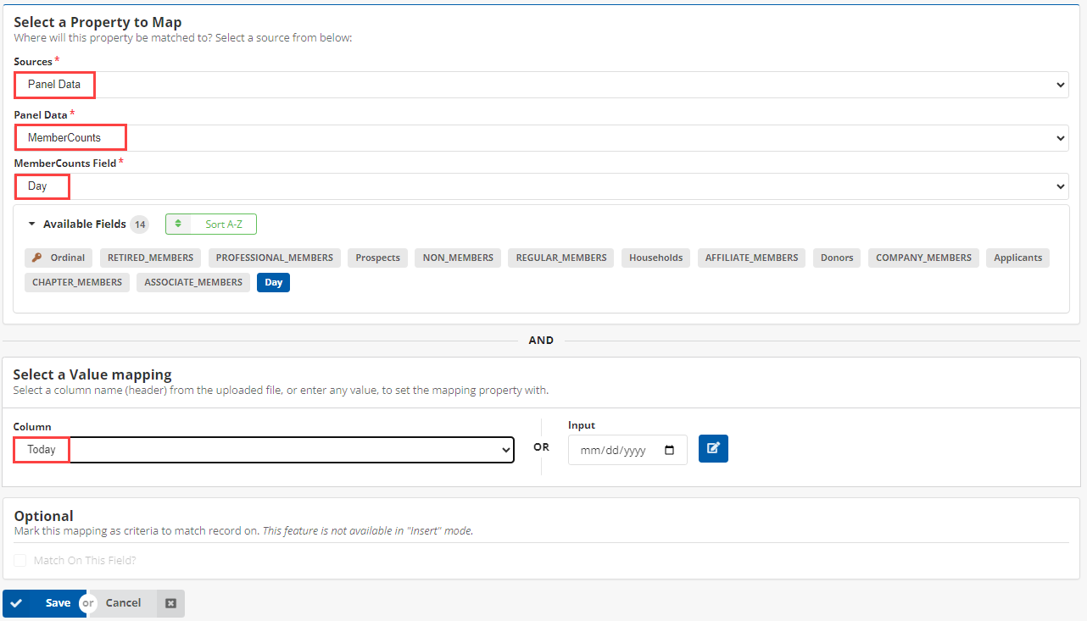Click the key icon on Ordinal field

pyautogui.click(x=37, y=258)
